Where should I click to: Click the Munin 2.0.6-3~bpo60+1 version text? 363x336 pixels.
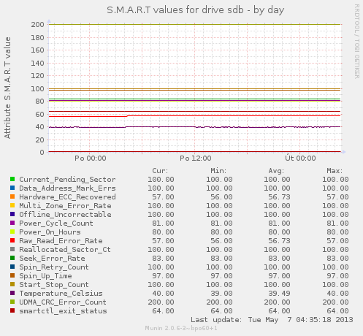coord(181,328)
